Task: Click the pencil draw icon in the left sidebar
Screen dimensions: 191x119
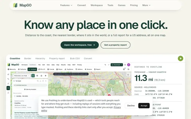Action: 8,84
